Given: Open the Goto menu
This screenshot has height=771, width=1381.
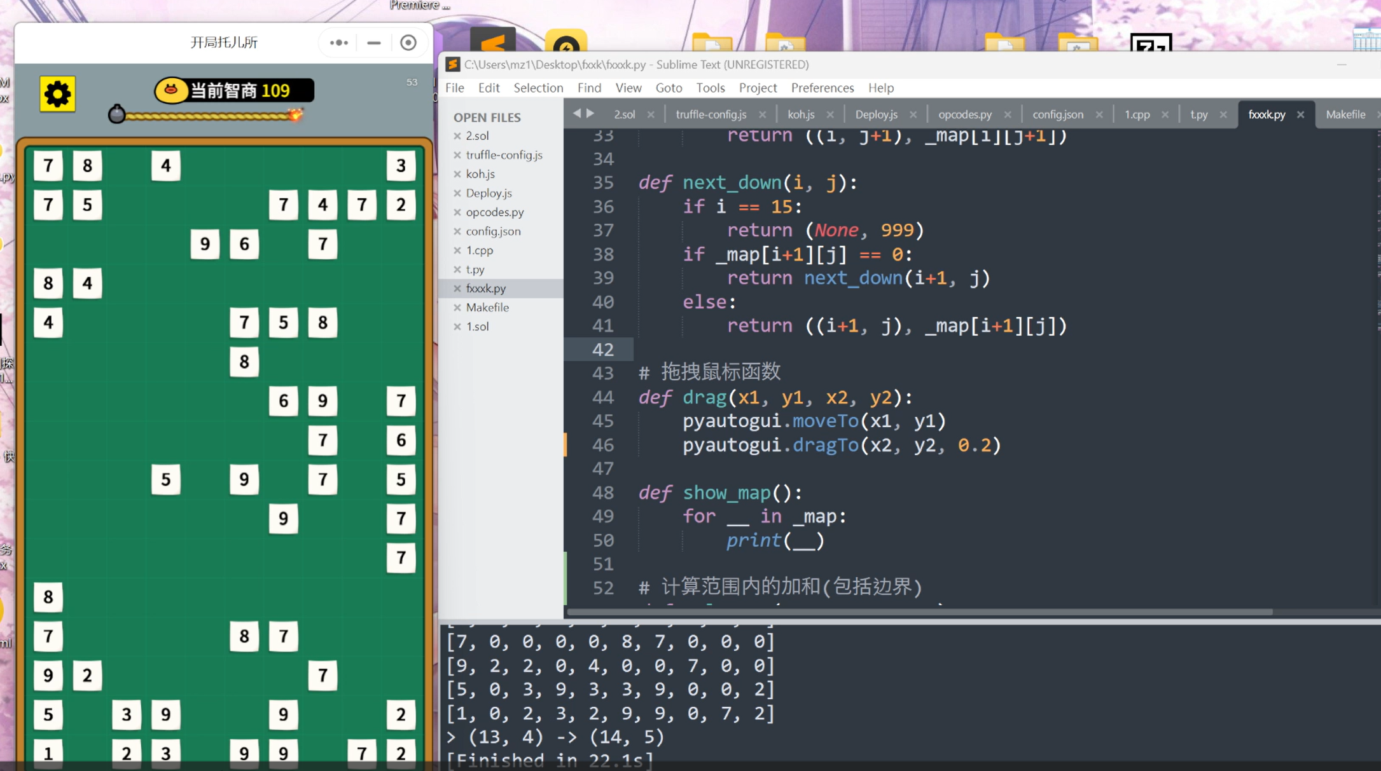Looking at the screenshot, I should (x=669, y=88).
